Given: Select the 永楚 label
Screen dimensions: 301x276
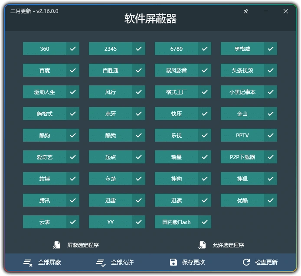Looking at the screenshot, I should [111, 179].
